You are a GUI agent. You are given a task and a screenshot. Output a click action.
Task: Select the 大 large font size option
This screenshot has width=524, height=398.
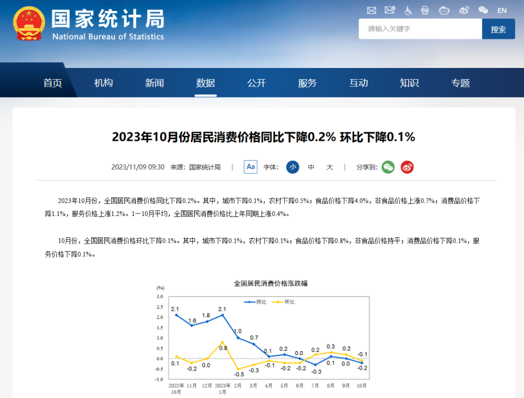329,167
